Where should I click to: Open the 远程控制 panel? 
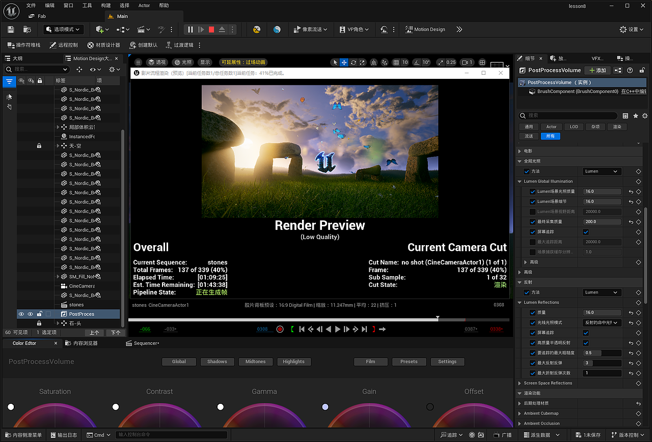pyautogui.click(x=64, y=45)
